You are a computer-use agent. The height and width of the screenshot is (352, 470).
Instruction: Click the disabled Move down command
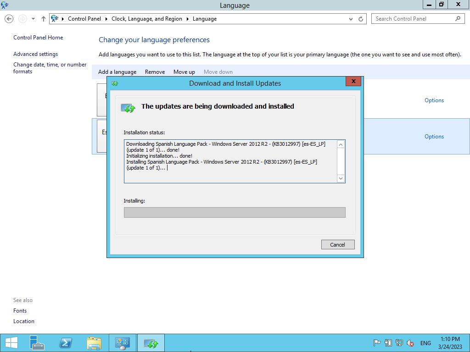point(218,72)
